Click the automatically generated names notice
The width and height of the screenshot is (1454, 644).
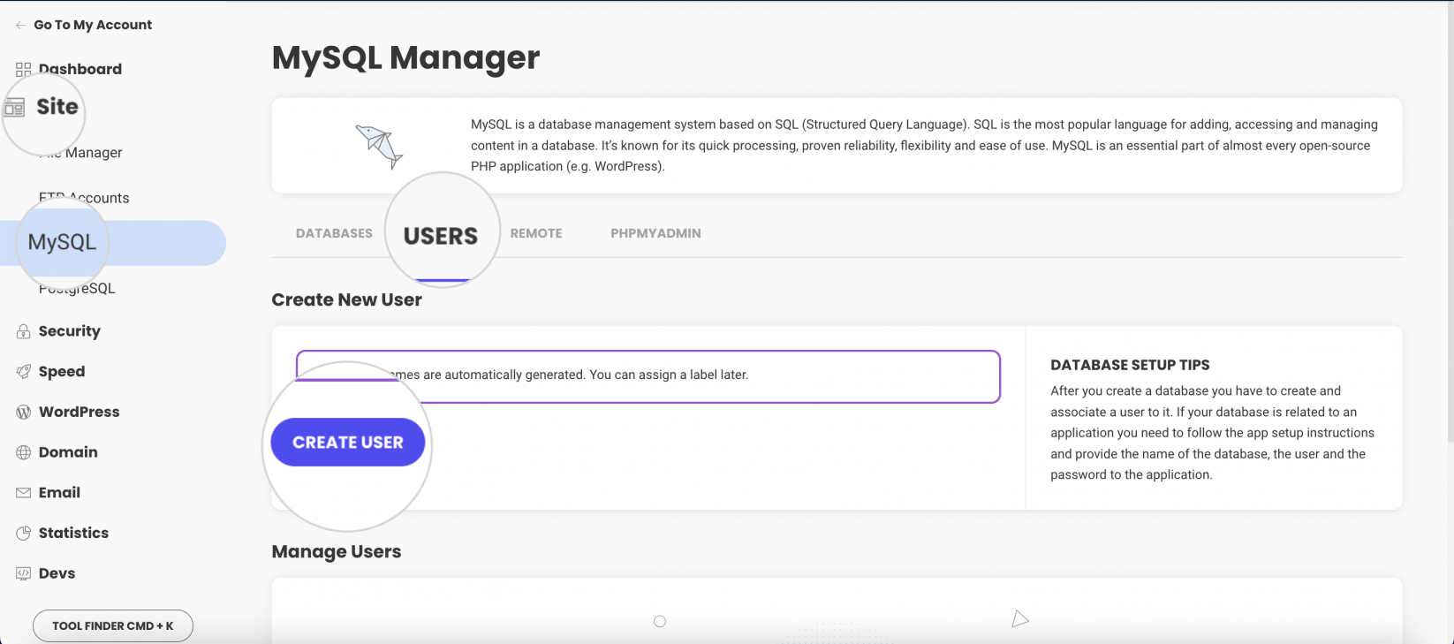(647, 376)
